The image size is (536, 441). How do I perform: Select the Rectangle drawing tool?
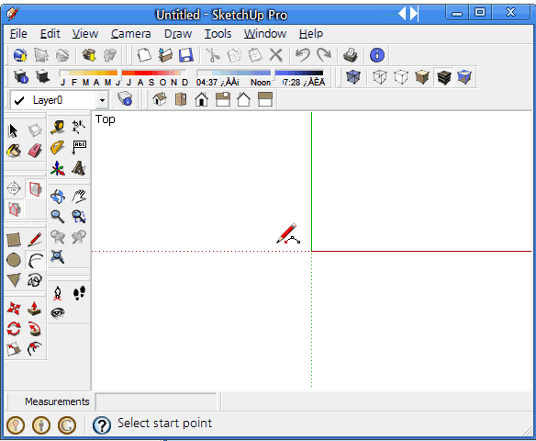pos(14,240)
